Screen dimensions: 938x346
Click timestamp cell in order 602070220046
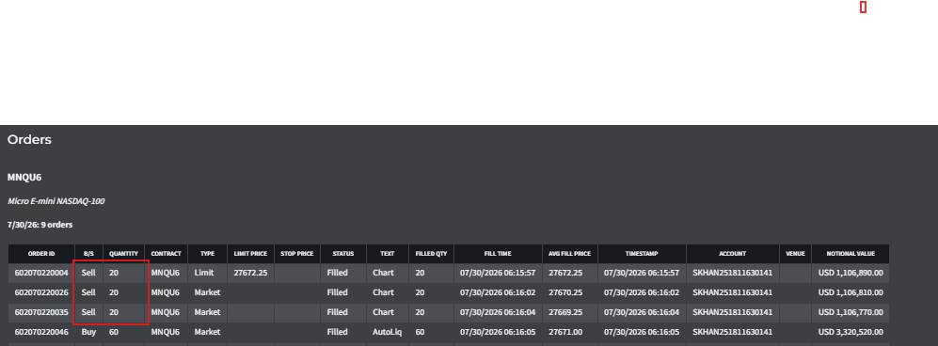642,332
